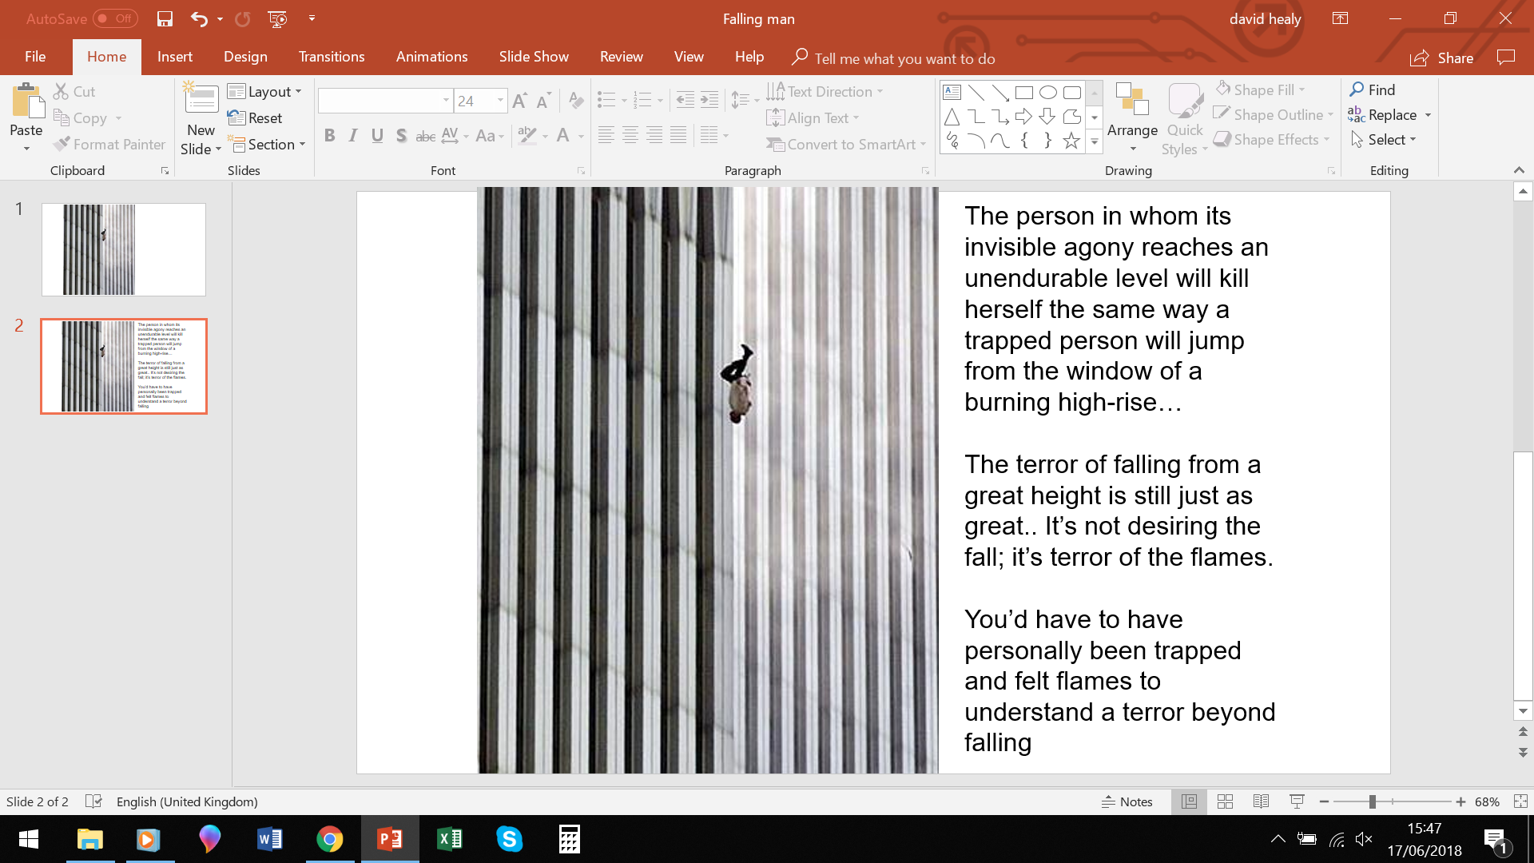Toggle Align Left paragraph alignment
The width and height of the screenshot is (1534, 863).
click(606, 136)
